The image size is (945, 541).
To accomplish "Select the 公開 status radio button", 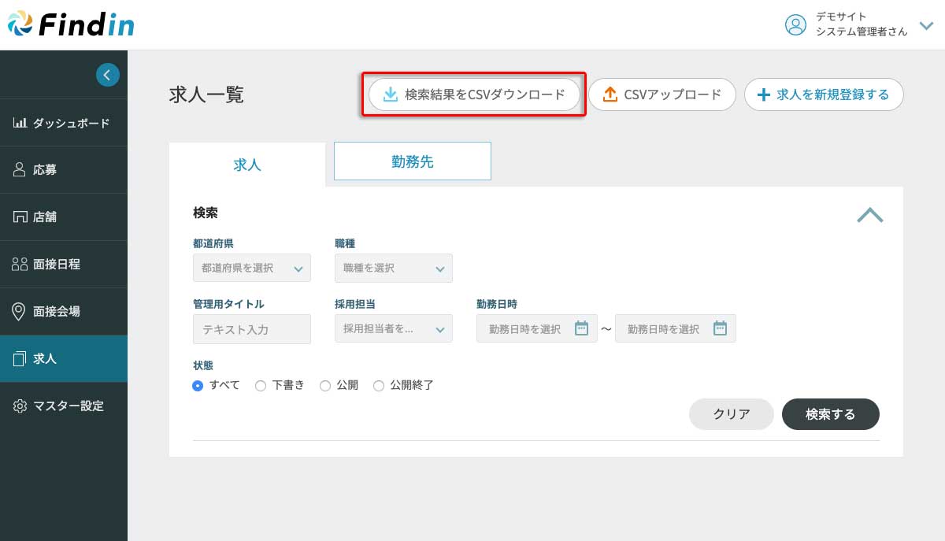I will point(324,386).
